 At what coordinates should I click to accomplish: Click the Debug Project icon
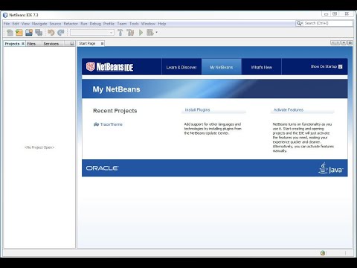click(x=150, y=32)
